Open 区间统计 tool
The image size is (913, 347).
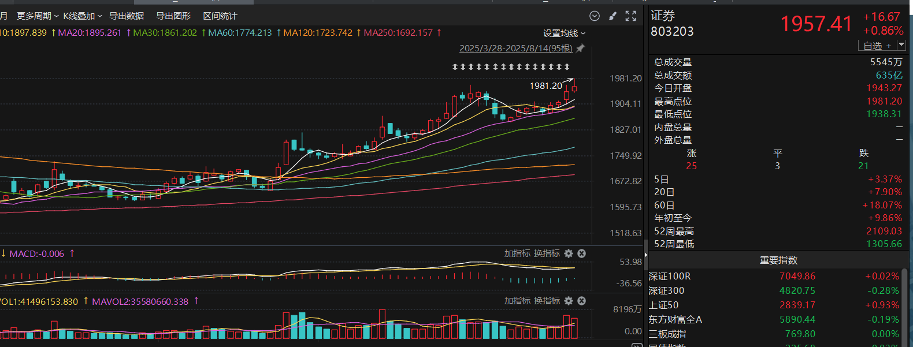(x=220, y=16)
